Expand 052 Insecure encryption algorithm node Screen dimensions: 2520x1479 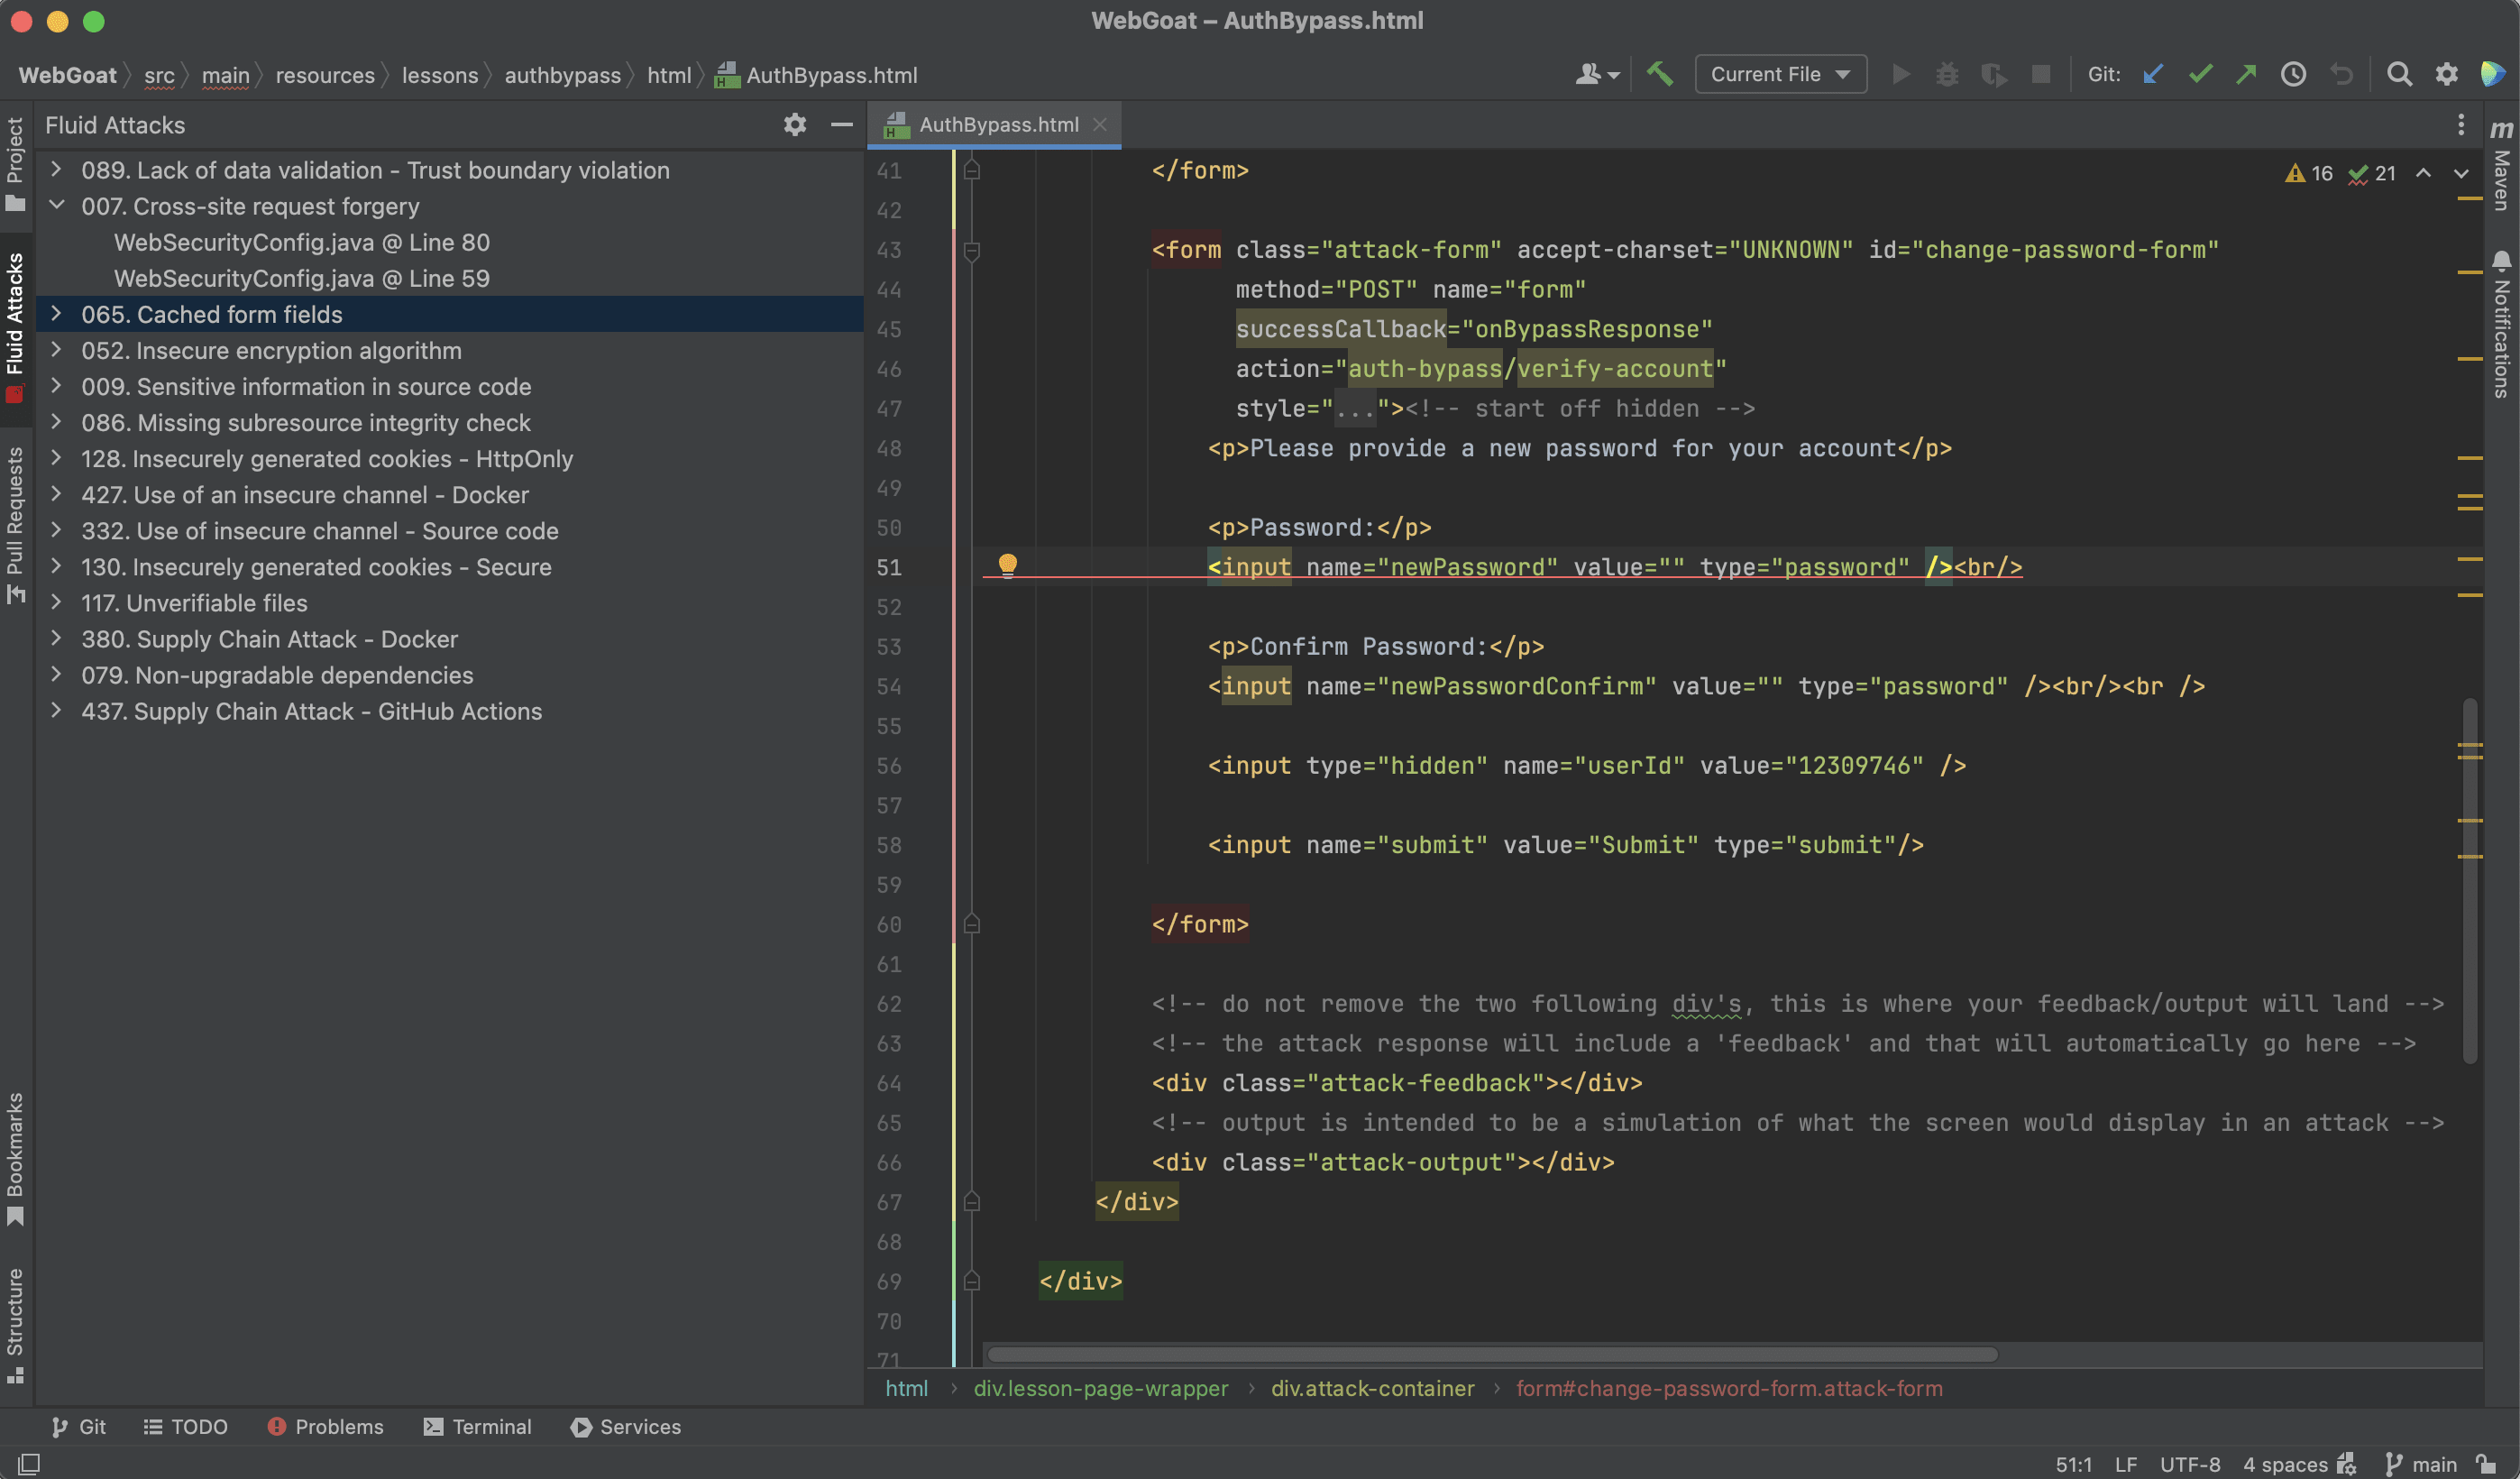point(56,350)
